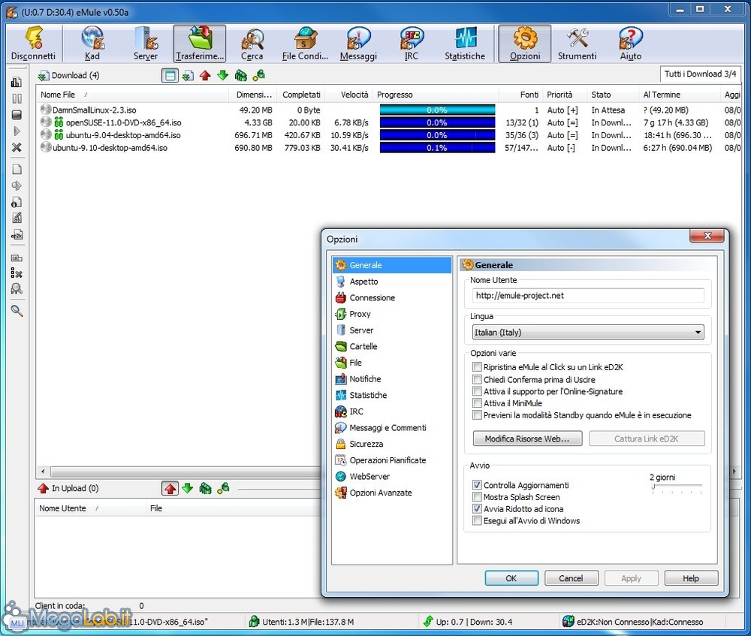The height and width of the screenshot is (636, 751).
Task: Open the Strumenti tools menu
Action: (577, 44)
